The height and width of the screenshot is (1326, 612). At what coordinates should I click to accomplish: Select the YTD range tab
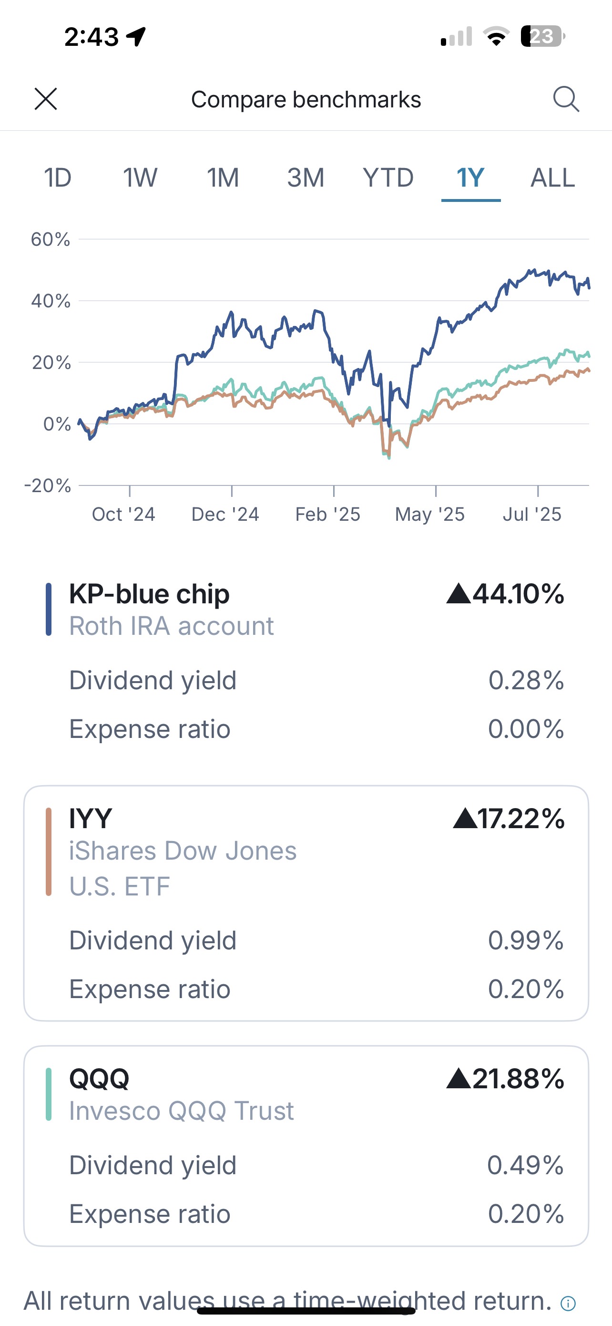pyautogui.click(x=388, y=178)
